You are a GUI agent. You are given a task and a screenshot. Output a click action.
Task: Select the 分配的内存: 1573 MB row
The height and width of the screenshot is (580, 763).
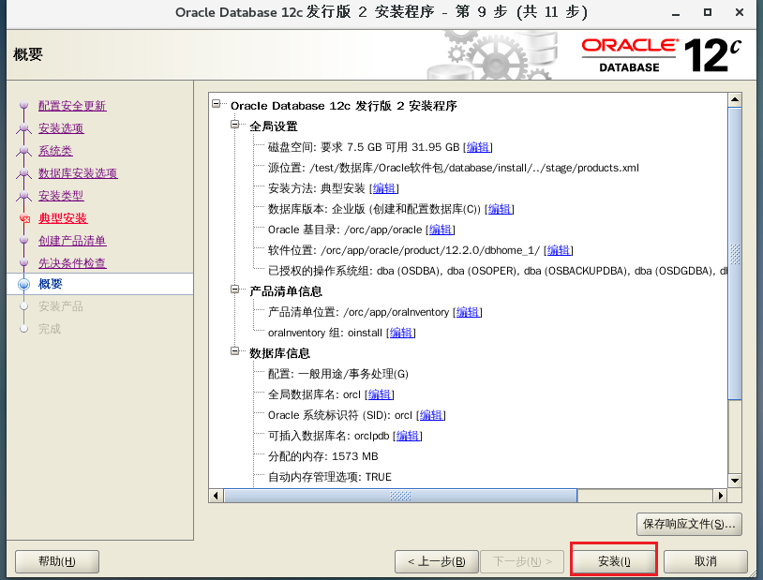[323, 456]
